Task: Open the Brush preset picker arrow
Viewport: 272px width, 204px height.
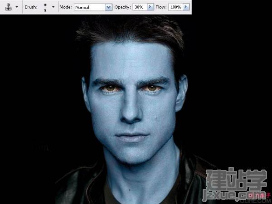Action: tap(53, 7)
